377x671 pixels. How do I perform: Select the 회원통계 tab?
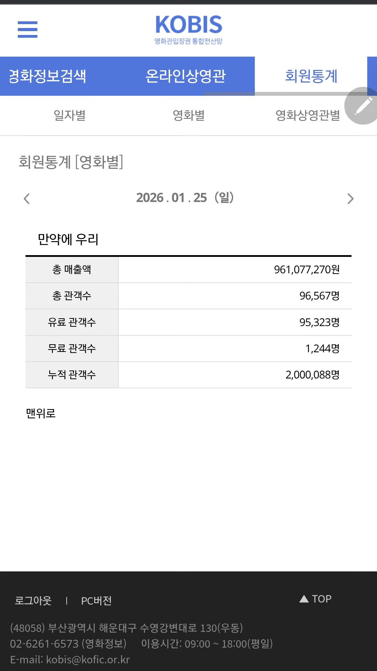coord(311,76)
